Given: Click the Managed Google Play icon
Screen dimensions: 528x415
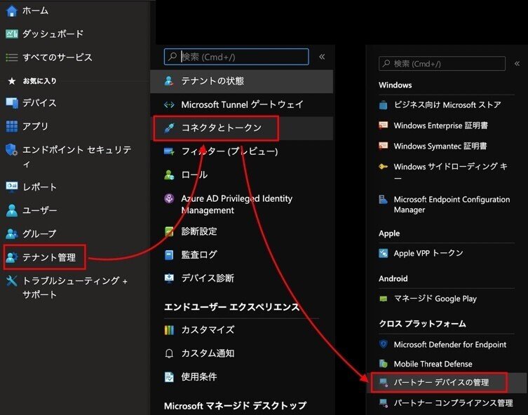Looking at the screenshot, I should [384, 299].
